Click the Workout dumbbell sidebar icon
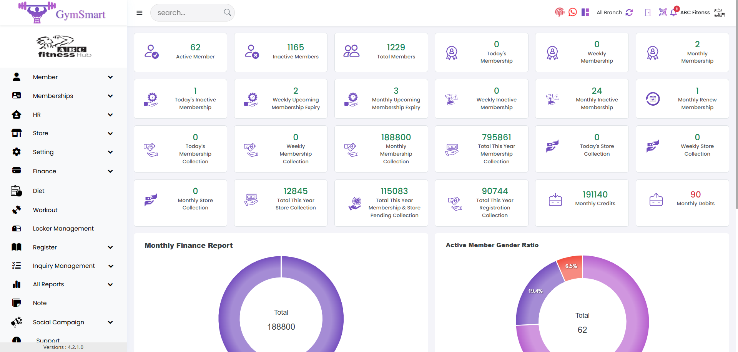The image size is (738, 352). 17,210
